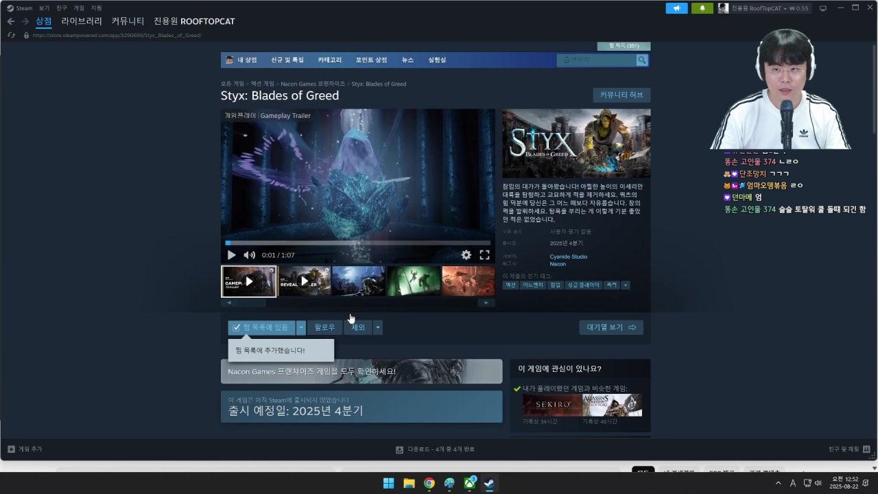878x494 pixels.
Task: Select the Reveal trailer thumbnail
Action: [x=305, y=281]
